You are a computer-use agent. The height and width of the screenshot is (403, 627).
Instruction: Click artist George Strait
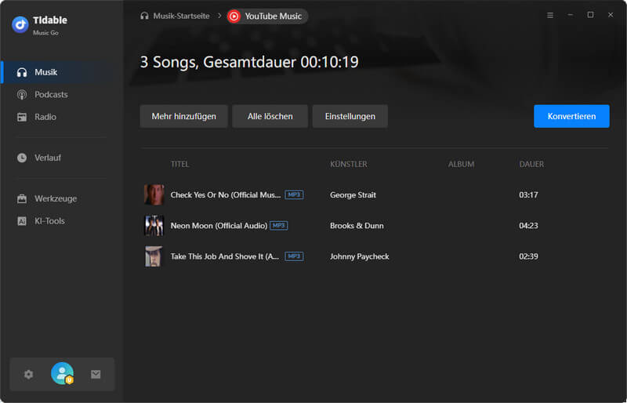(x=353, y=195)
